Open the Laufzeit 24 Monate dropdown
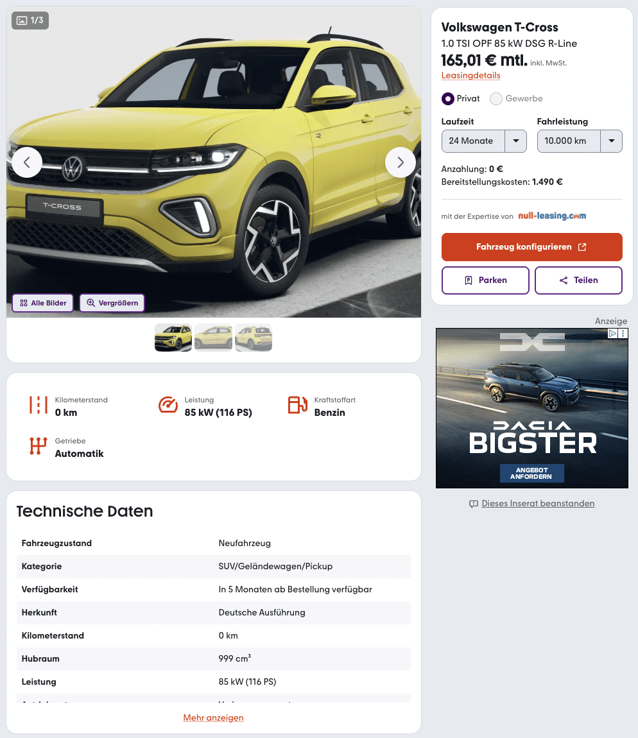The height and width of the screenshot is (738, 638). tap(484, 141)
